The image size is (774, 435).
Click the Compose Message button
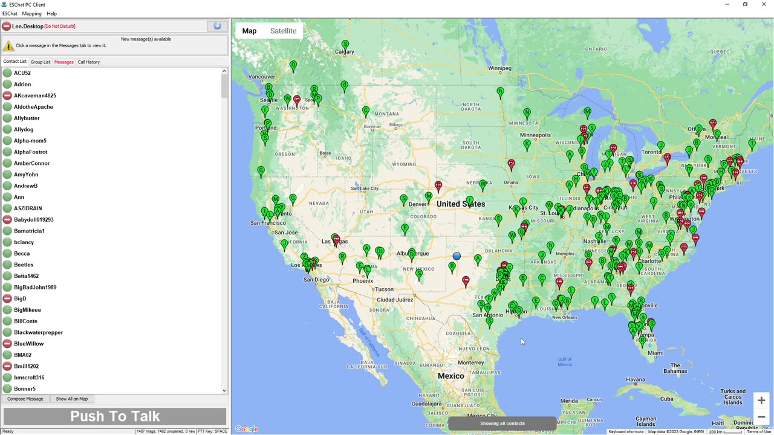tap(25, 399)
